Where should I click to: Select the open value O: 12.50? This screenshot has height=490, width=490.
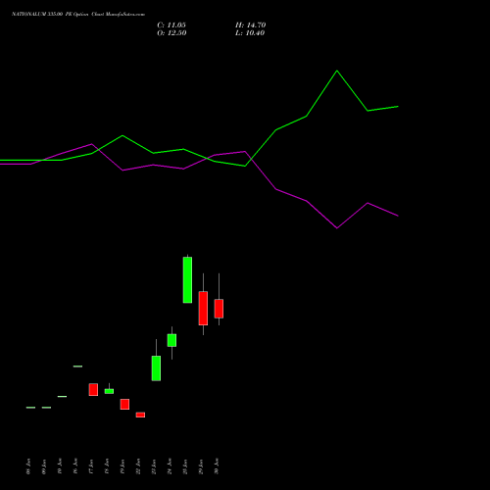tap(171, 33)
